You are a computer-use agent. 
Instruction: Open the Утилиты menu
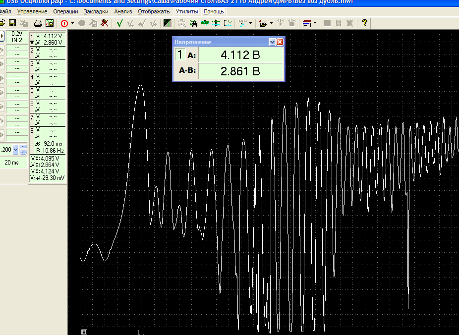pyautogui.click(x=187, y=12)
